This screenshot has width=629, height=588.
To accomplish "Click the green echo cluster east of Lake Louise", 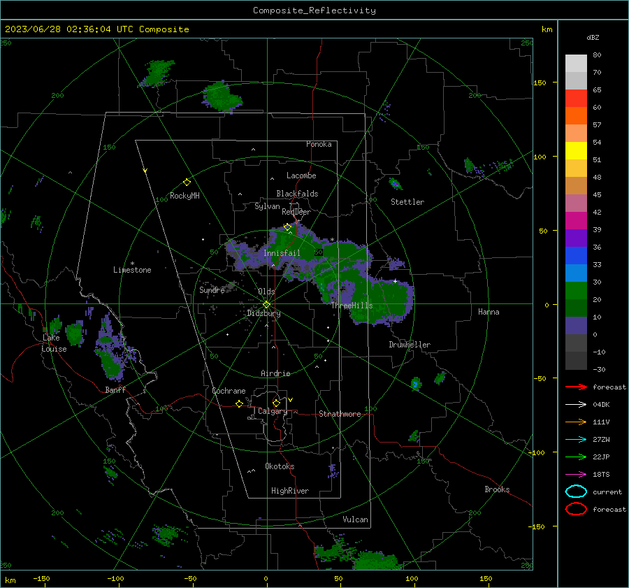I will [75, 333].
